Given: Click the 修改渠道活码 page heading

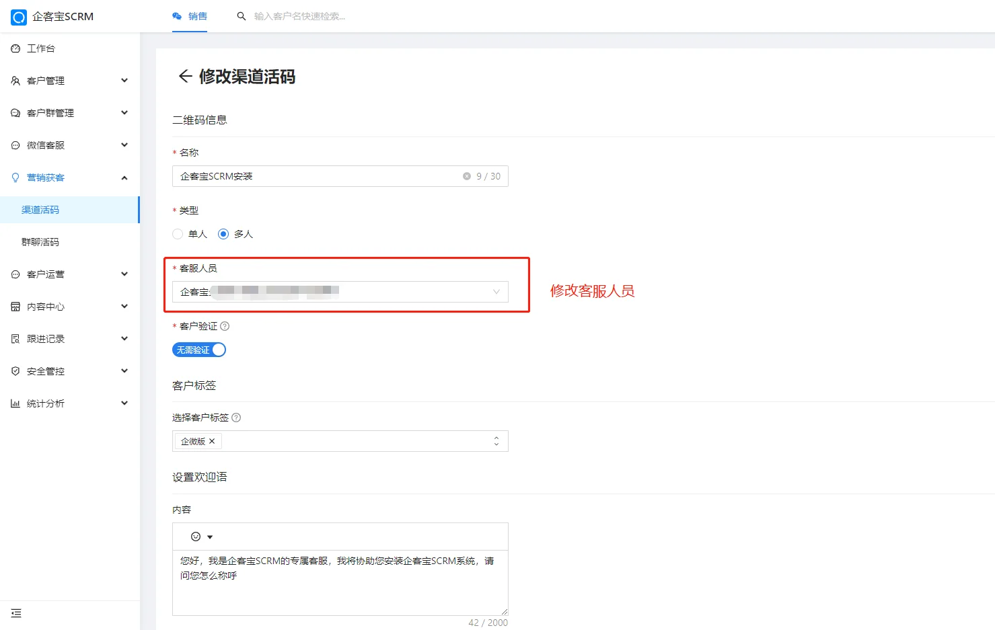Looking at the screenshot, I should [x=247, y=77].
